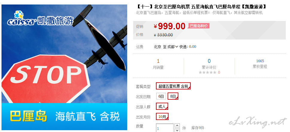Open the 成都 destination dropdown

(x=173, y=47)
